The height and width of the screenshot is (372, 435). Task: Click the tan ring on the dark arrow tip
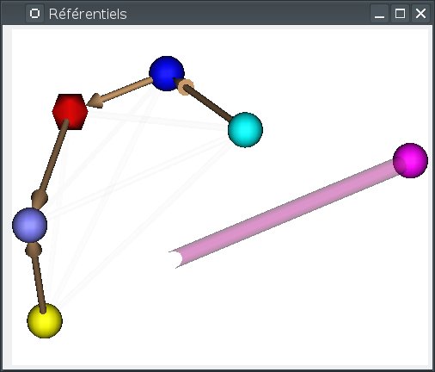click(x=186, y=87)
